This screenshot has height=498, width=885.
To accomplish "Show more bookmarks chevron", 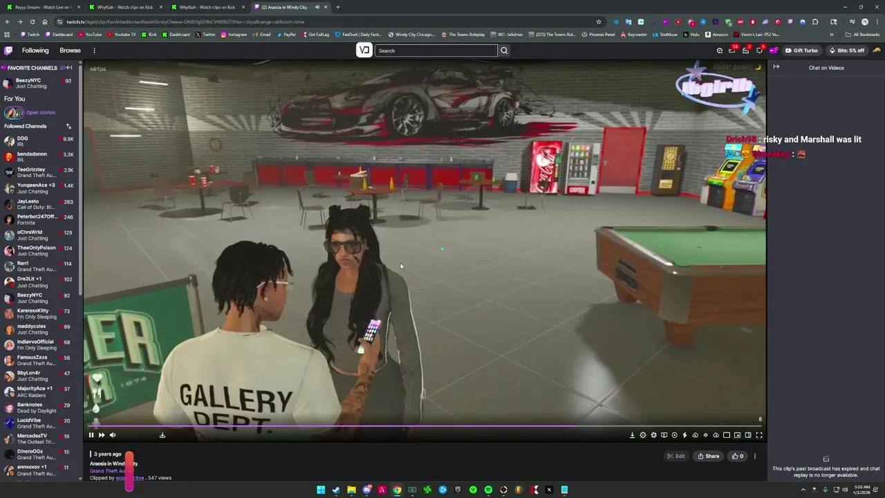I will [832, 35].
